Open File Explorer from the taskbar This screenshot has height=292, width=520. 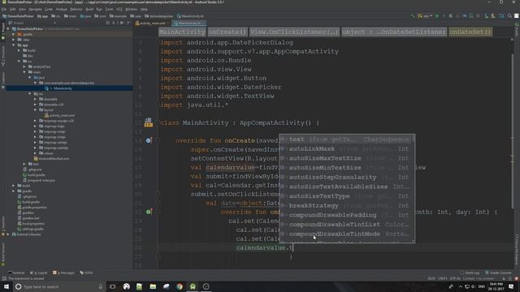click(x=153, y=286)
